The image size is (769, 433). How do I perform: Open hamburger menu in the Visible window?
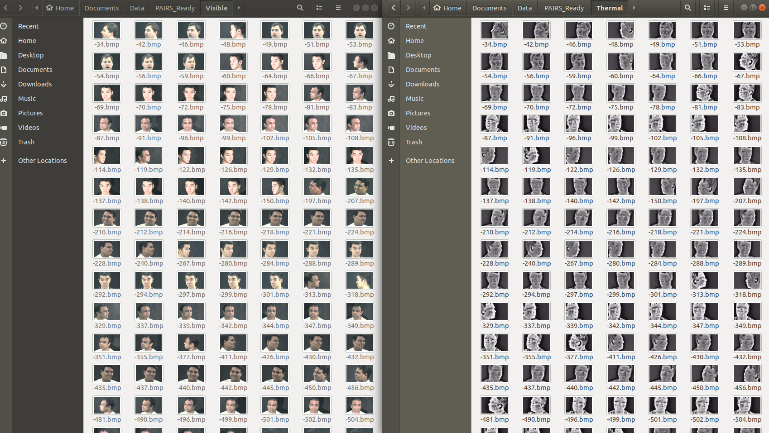pyautogui.click(x=338, y=8)
